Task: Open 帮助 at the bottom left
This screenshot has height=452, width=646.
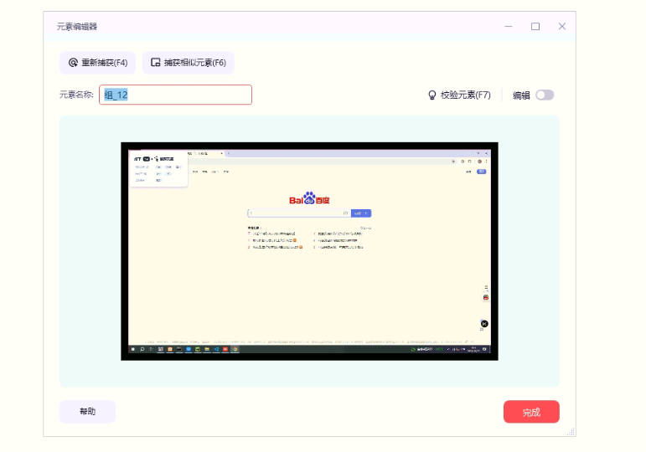Action: (x=87, y=412)
